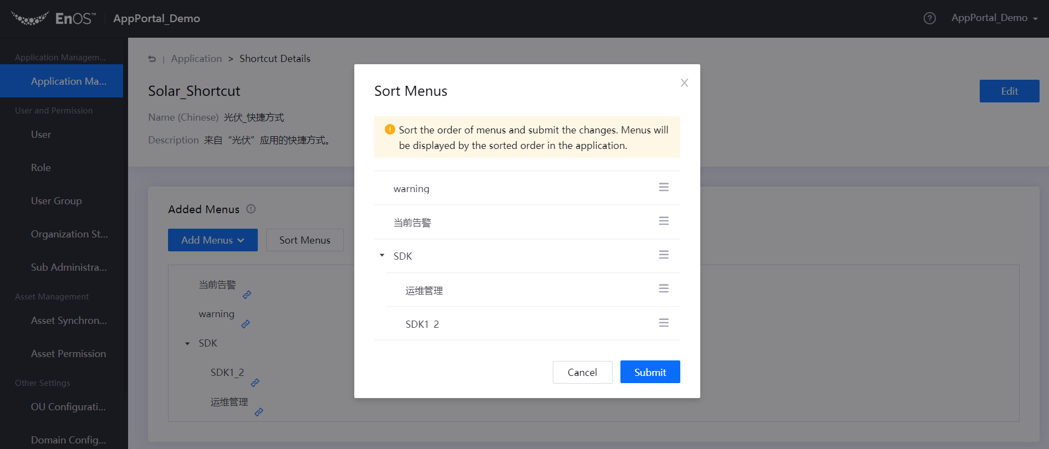1049x449 pixels.
Task: Click the back arrow icon in breadcrumb
Action: tap(152, 59)
